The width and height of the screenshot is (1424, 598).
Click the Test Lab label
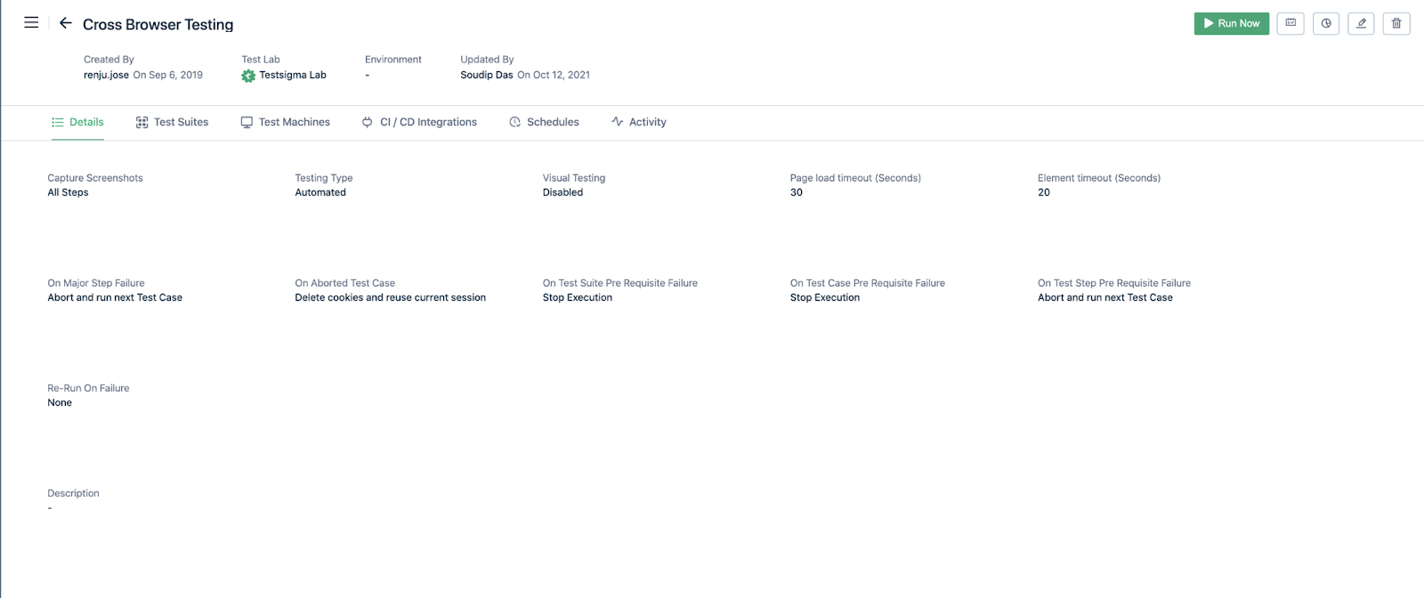(x=261, y=60)
